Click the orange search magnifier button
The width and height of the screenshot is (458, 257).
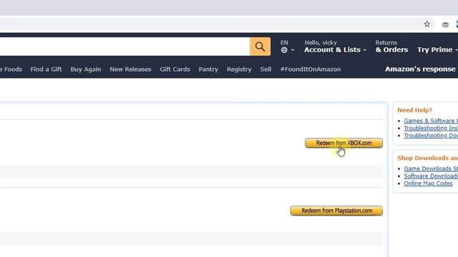pos(260,46)
